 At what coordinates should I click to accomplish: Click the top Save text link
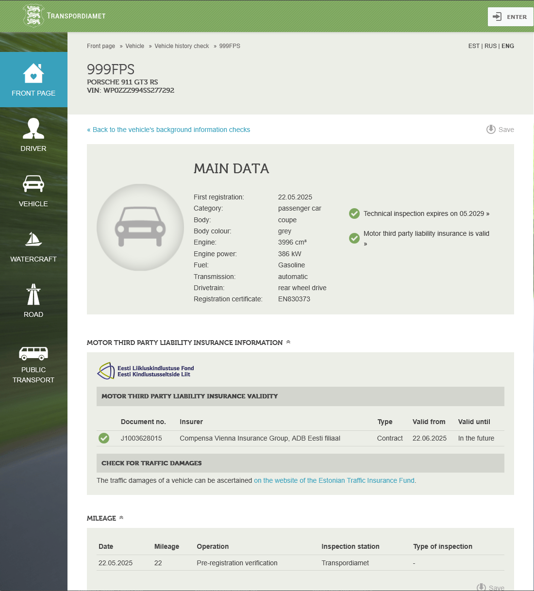(506, 130)
